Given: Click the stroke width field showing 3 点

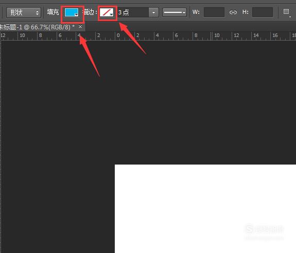Looking at the screenshot, I should [133, 12].
